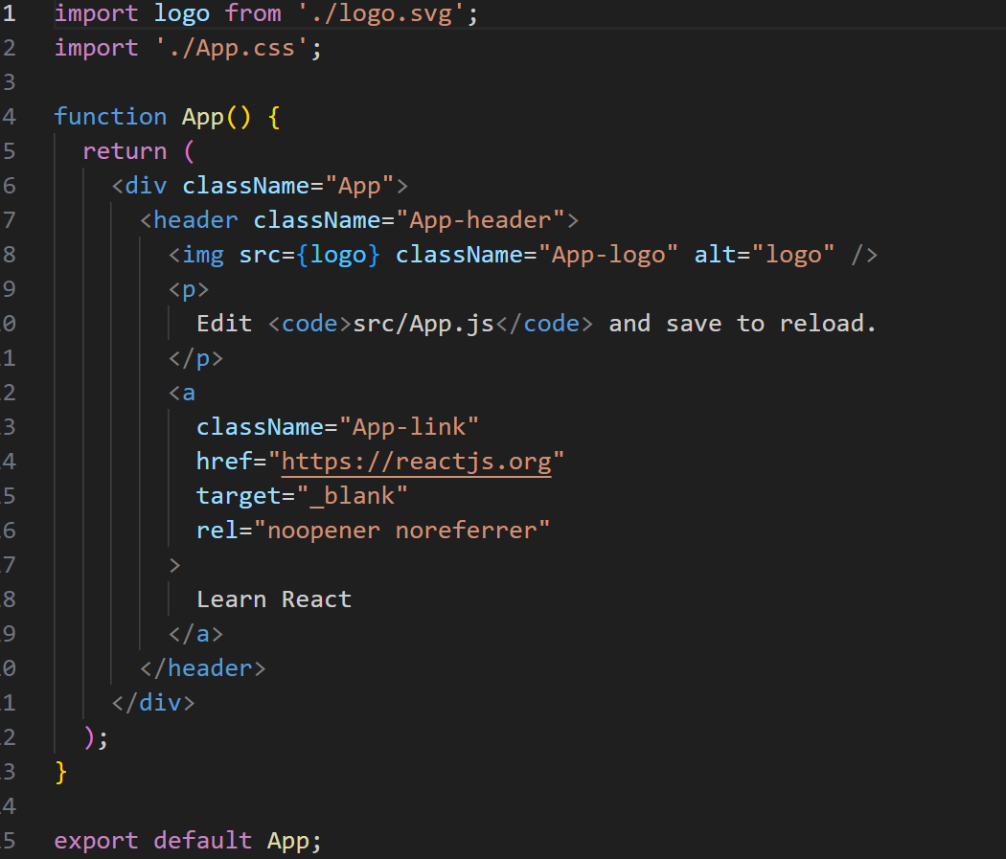
Task: Click the 'img' tag name
Action: point(203,255)
